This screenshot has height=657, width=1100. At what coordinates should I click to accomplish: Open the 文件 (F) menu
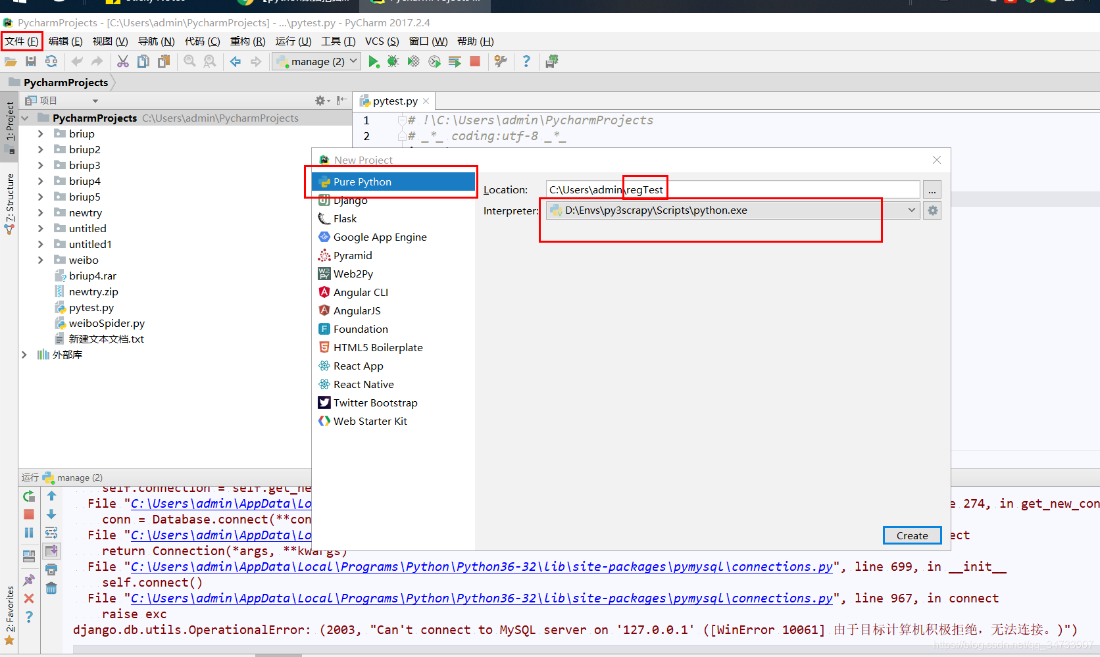[x=22, y=41]
